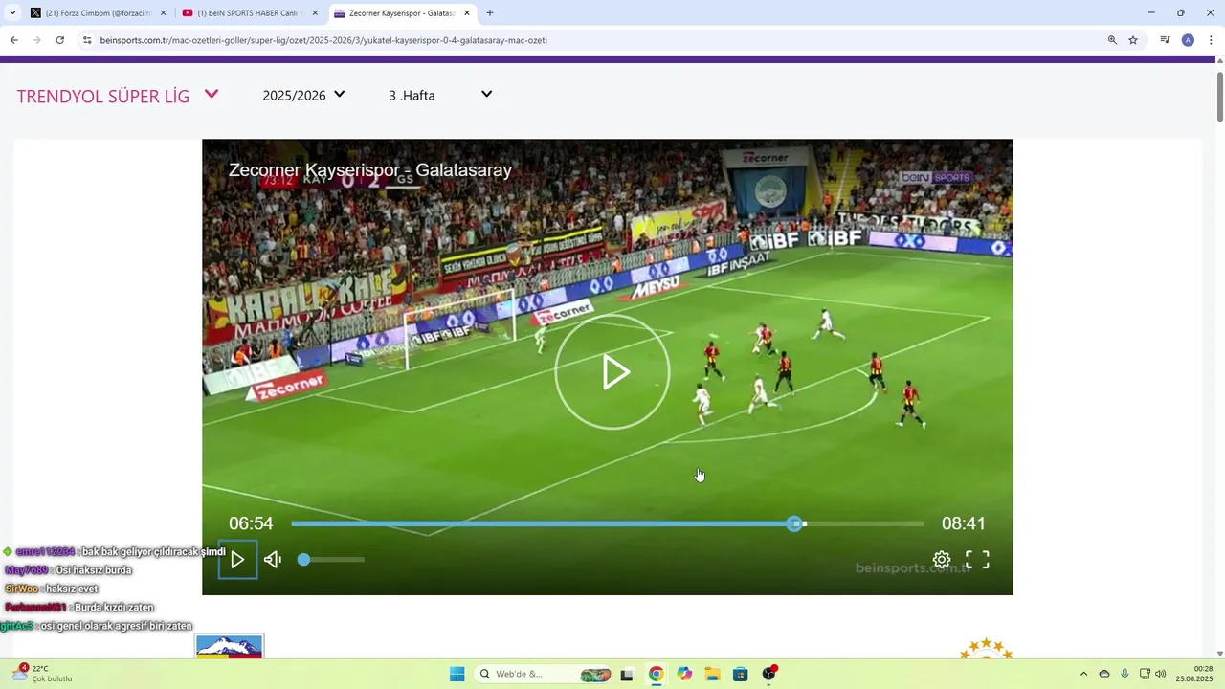Adjust the video volume slider
1225x689 pixels.
332,560
